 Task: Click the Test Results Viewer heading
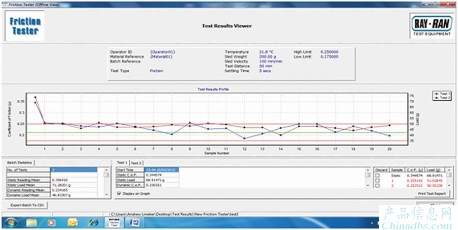click(x=226, y=26)
